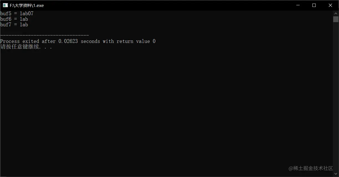Viewport: 339px width, 177px height.
Task: Click the scrollbar up arrow
Action: pos(336,13)
